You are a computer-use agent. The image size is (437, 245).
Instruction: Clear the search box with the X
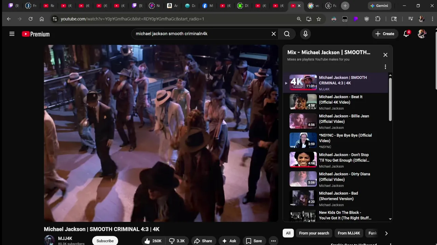pyautogui.click(x=273, y=34)
